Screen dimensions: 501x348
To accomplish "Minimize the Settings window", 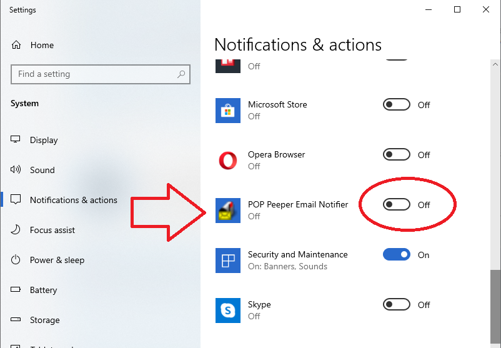I will tap(429, 9).
